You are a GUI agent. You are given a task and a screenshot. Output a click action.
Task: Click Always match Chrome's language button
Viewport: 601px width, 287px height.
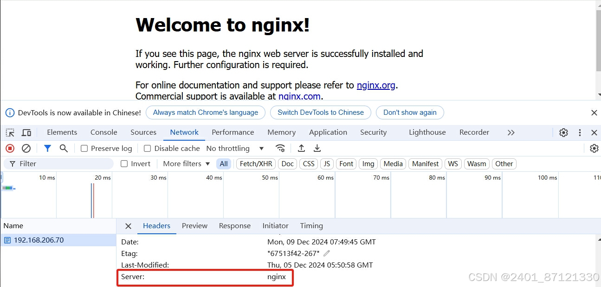pos(206,112)
